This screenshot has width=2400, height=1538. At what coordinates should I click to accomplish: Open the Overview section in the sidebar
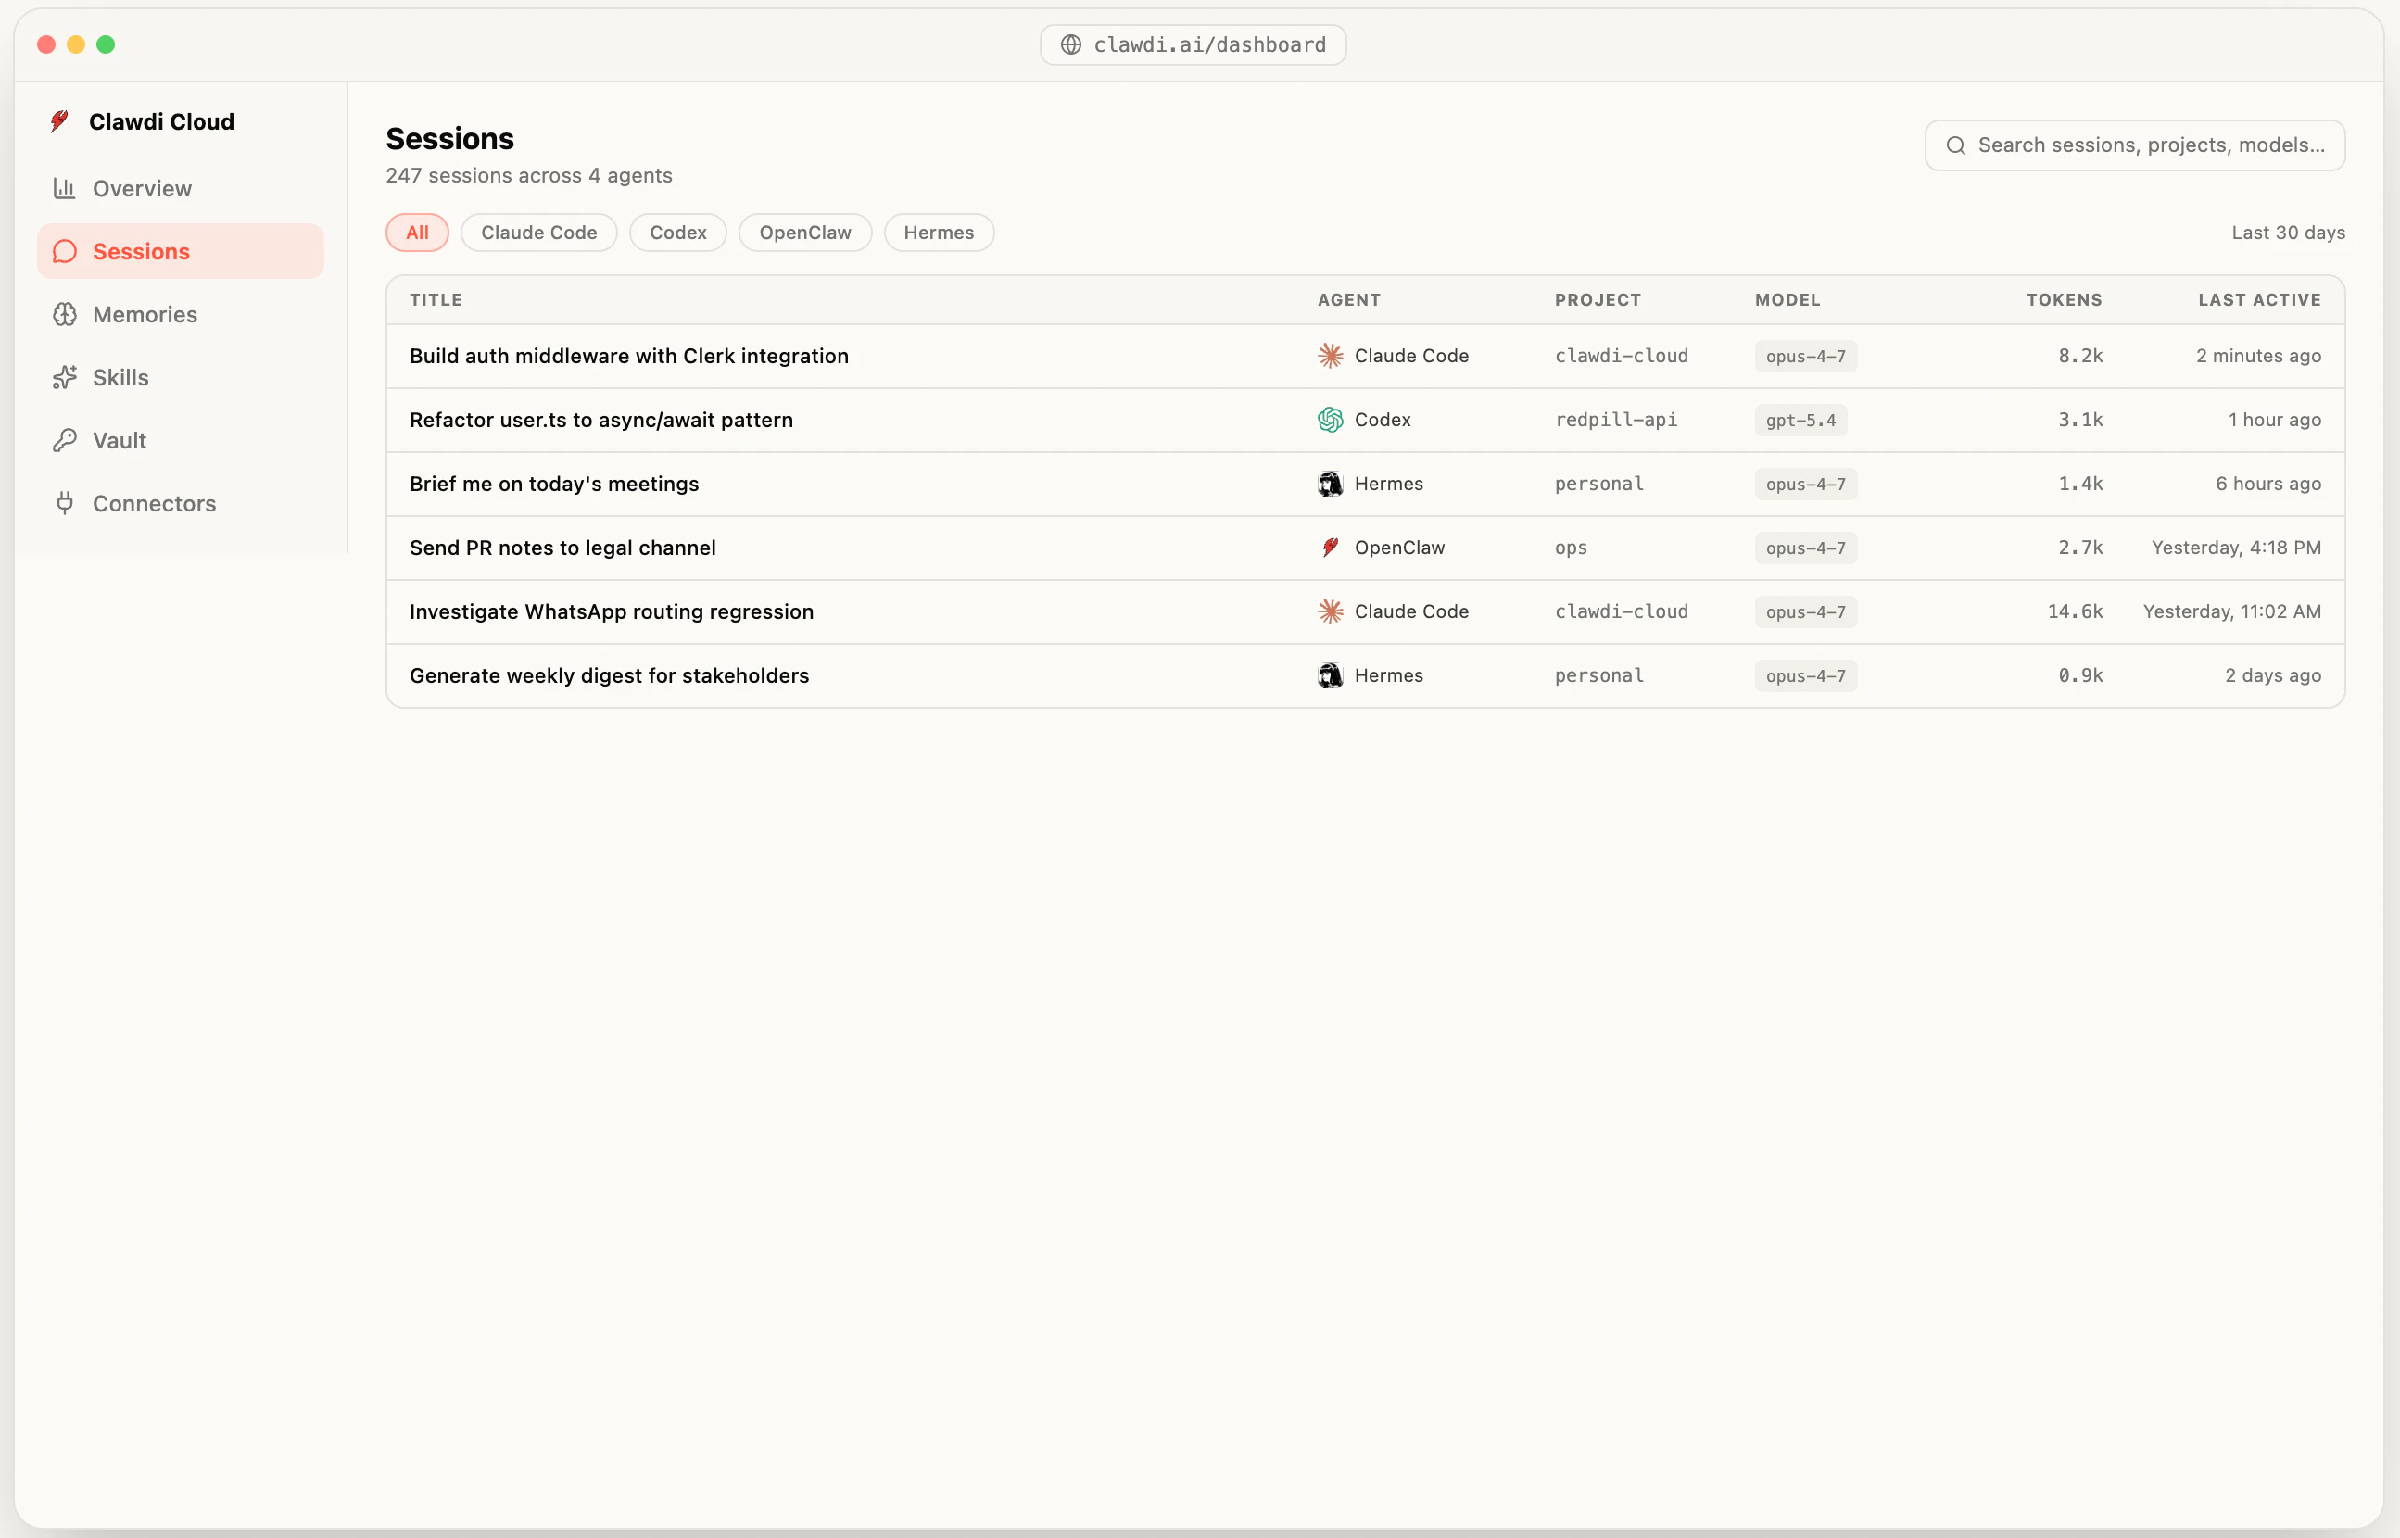pos(141,188)
